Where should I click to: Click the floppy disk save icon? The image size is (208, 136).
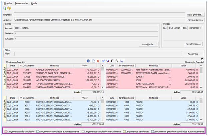point(122,61)
